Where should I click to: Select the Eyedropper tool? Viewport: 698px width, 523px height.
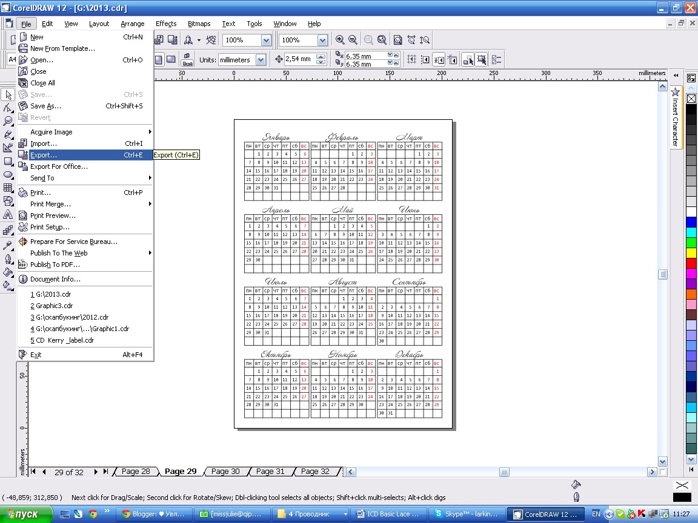tap(8, 245)
